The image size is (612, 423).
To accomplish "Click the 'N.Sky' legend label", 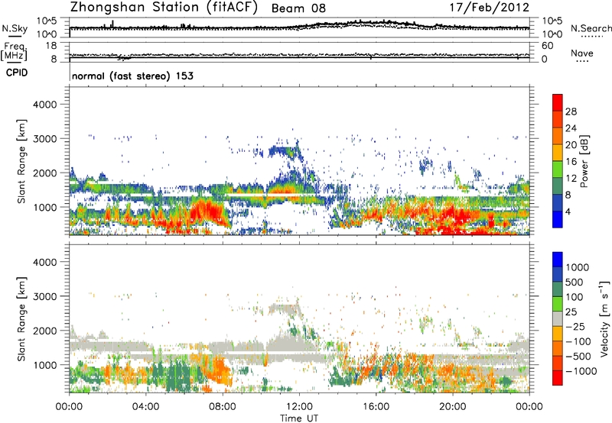I will [15, 28].
